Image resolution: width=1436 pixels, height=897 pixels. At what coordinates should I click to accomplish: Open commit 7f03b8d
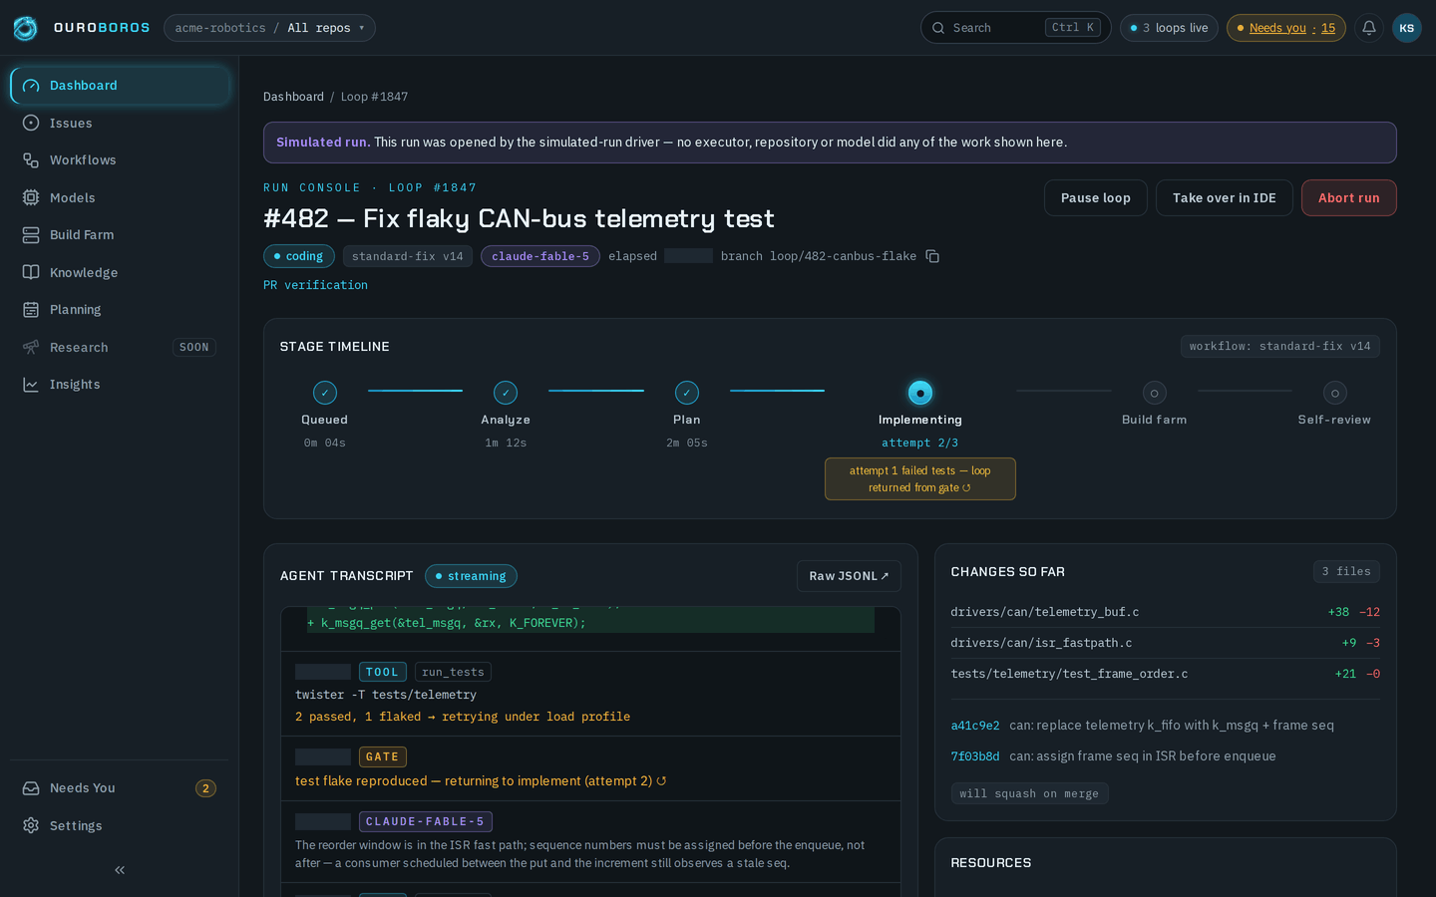click(x=975, y=756)
